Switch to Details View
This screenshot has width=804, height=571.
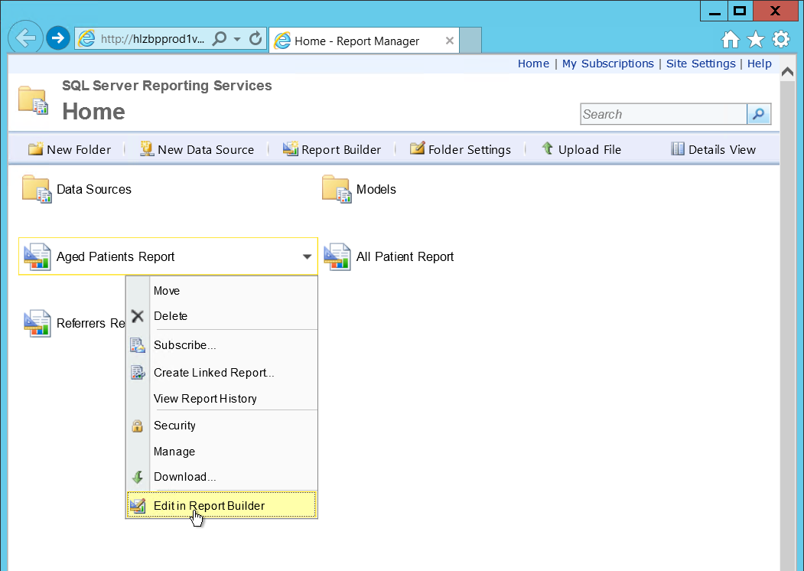pos(713,149)
